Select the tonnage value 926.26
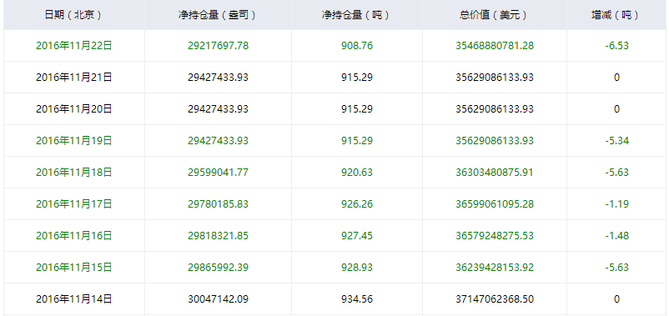Image resolution: width=669 pixels, height=316 pixels. [357, 203]
